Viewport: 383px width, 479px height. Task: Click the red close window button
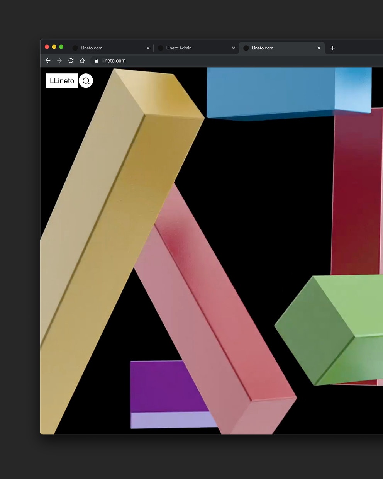tap(47, 47)
